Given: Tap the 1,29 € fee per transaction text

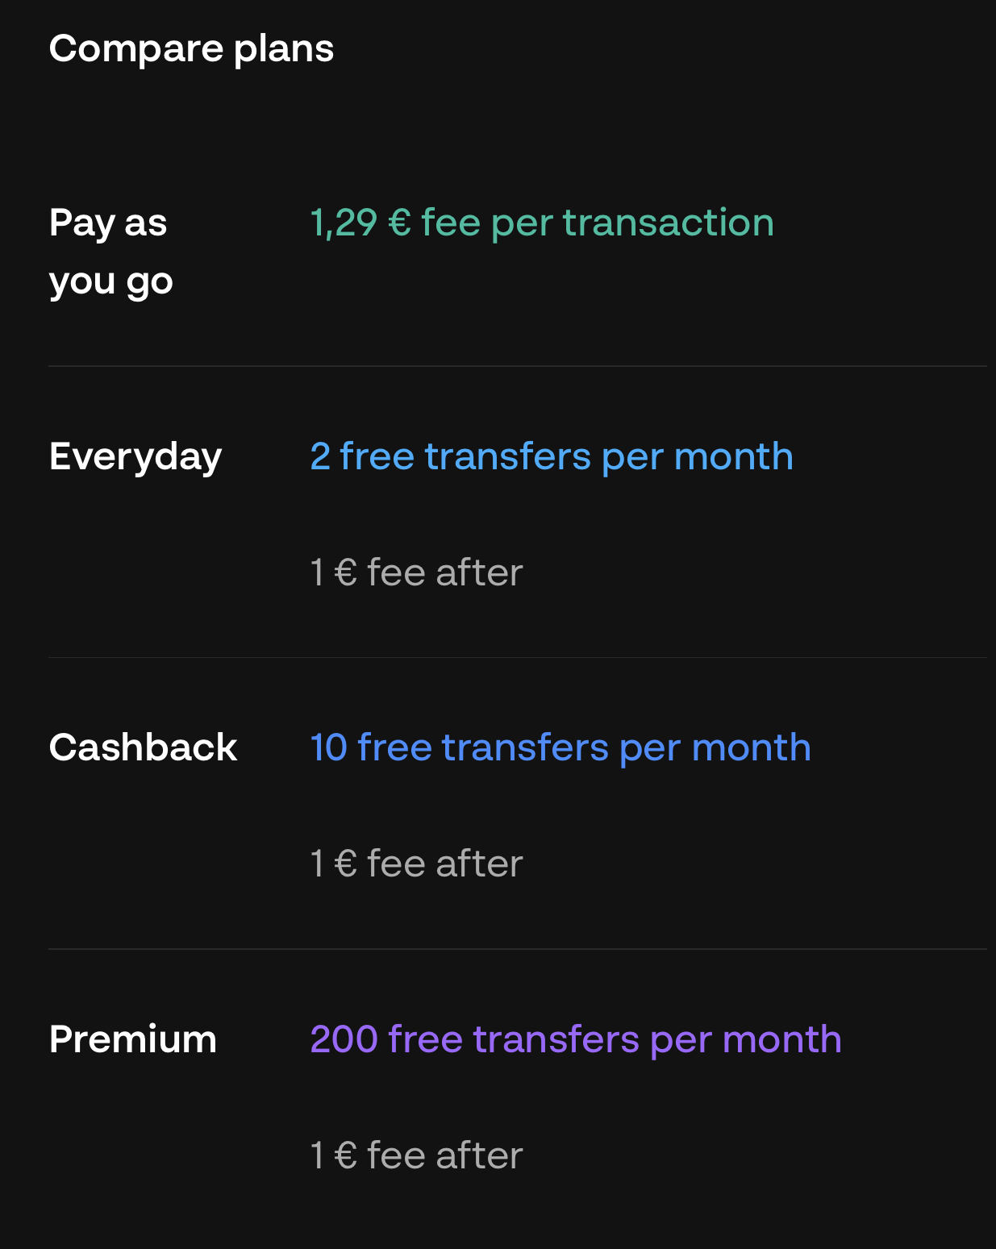Looking at the screenshot, I should [x=542, y=223].
